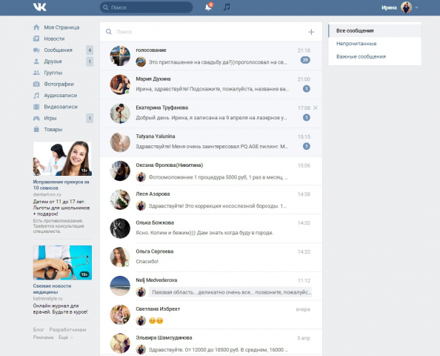Open the music player note icon in header

[x=227, y=7]
